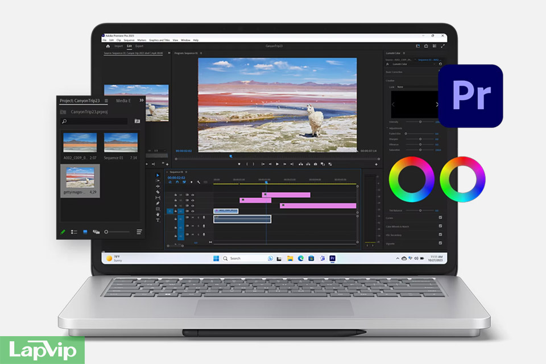
Task: Toggle the Vignette checkbox
Action: [x=440, y=243]
